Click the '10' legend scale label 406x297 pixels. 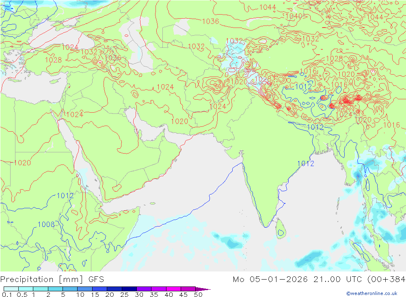[x=80, y=295]
